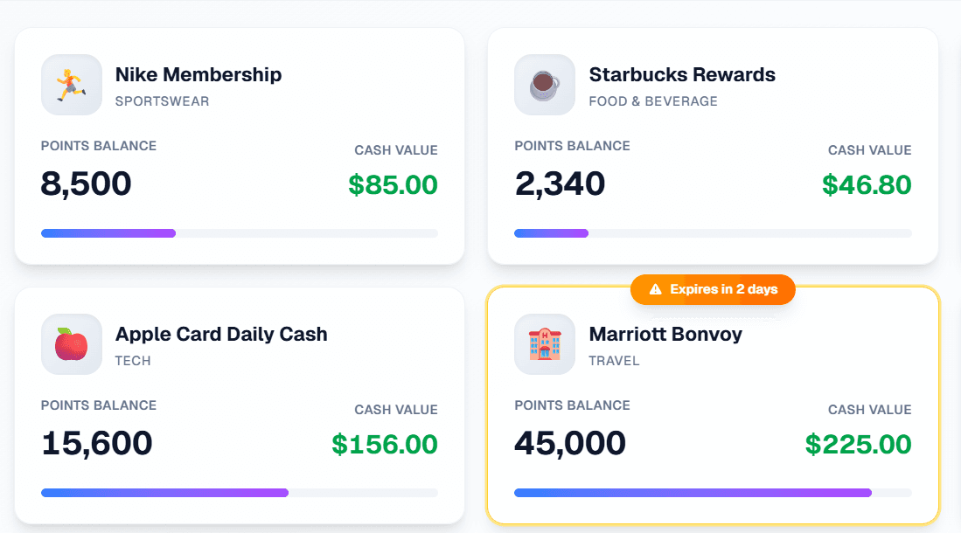
Task: Select the Starbucks Rewards coffee cup icon
Action: pos(544,85)
